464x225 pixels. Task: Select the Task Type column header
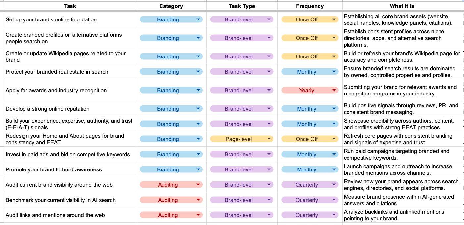(x=242, y=6)
